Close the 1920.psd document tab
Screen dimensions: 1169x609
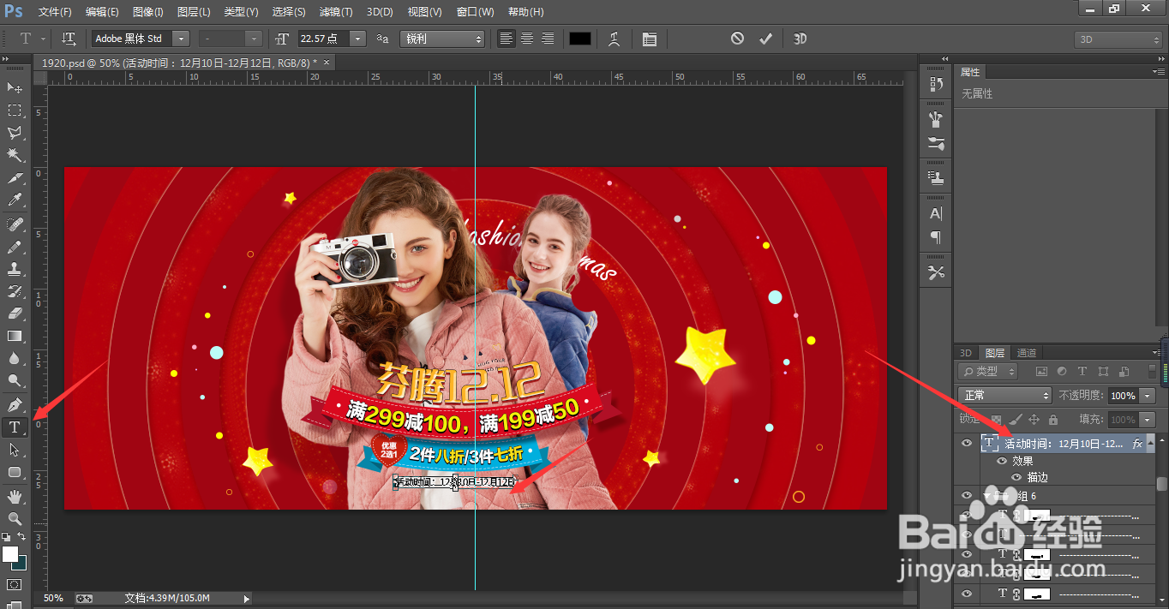tap(326, 62)
